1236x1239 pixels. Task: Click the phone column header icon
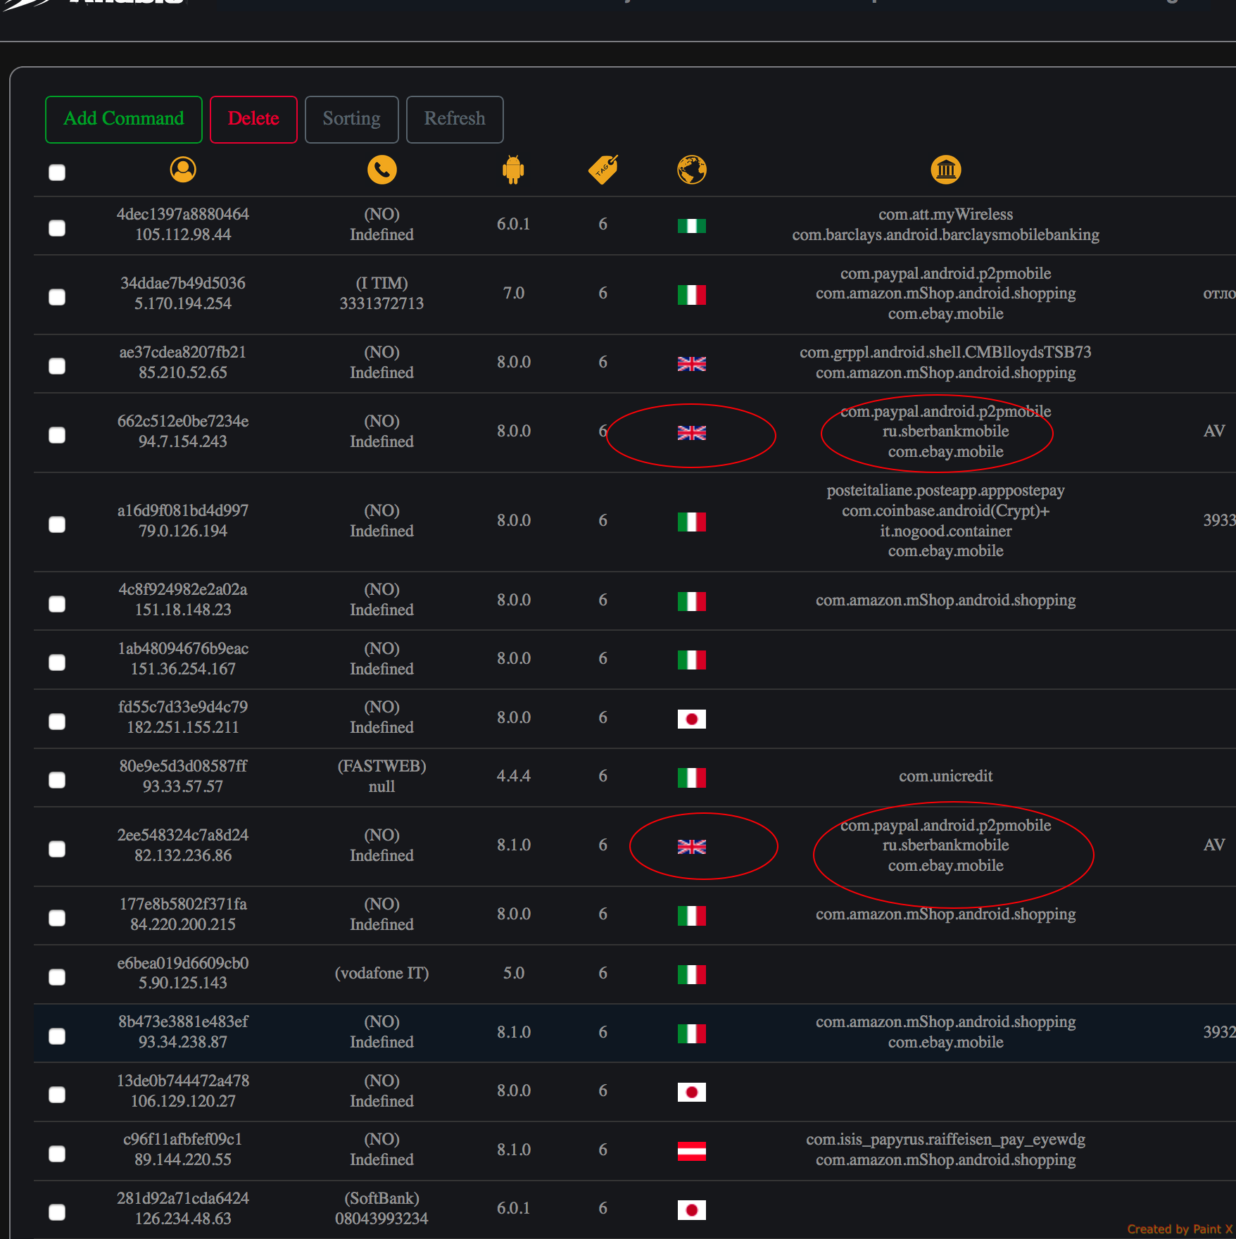[x=382, y=170]
